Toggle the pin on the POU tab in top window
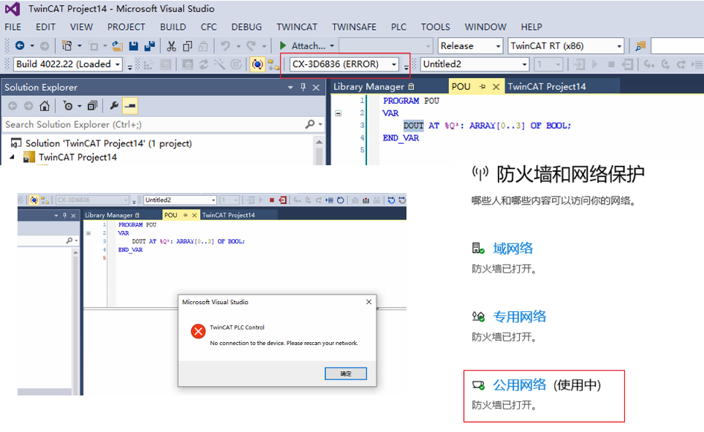Viewport: 704px width, 432px height. pos(482,87)
